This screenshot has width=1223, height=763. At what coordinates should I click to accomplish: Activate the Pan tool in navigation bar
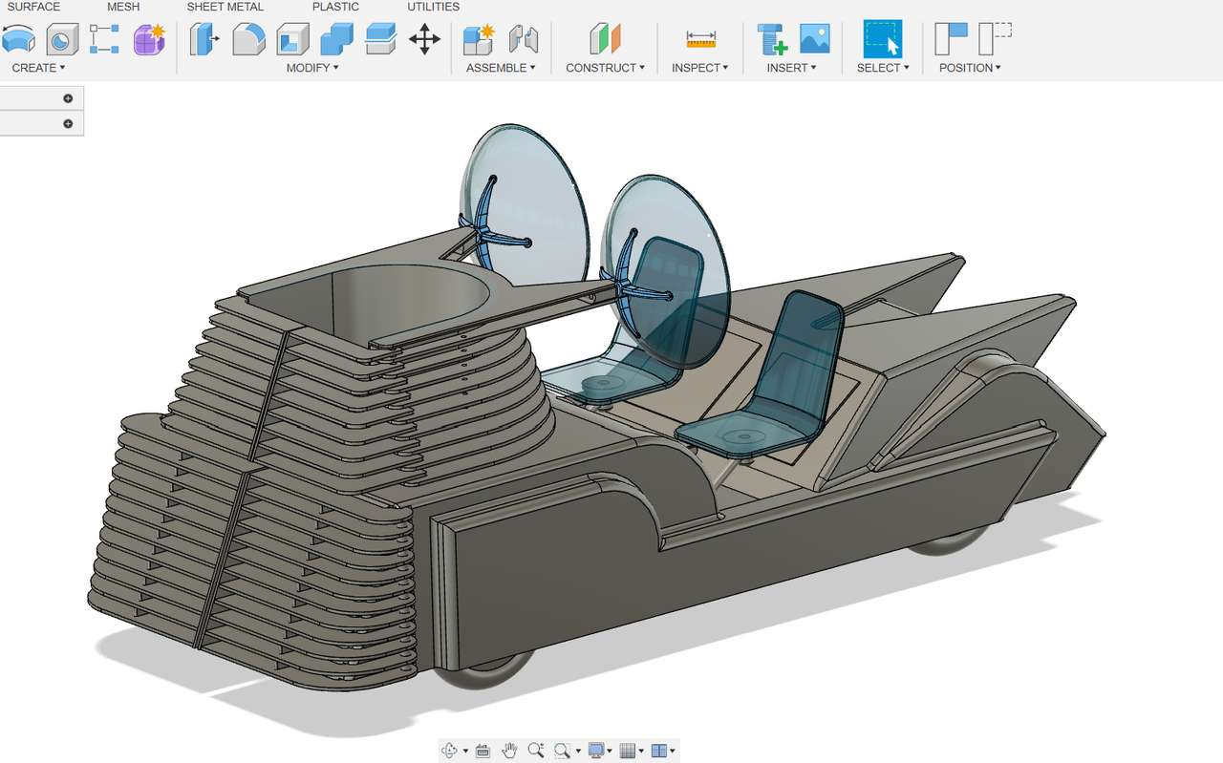pos(509,750)
